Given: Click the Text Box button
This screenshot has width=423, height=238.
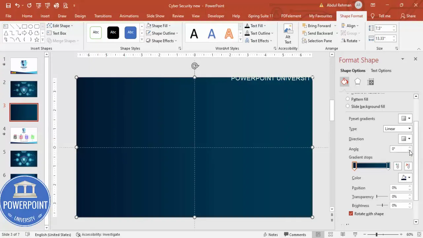Looking at the screenshot, I should 57,33.
